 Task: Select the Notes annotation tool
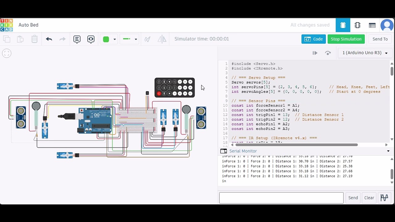point(77,39)
